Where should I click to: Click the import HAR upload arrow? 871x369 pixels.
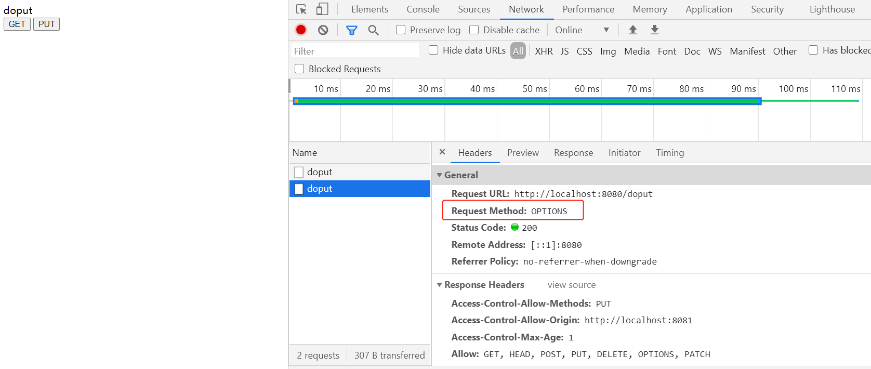tap(633, 30)
